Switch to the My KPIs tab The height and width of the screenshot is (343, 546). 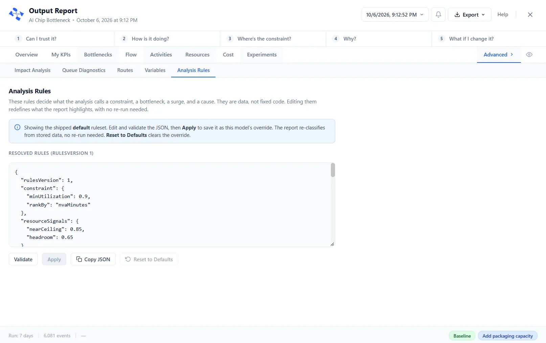click(61, 55)
